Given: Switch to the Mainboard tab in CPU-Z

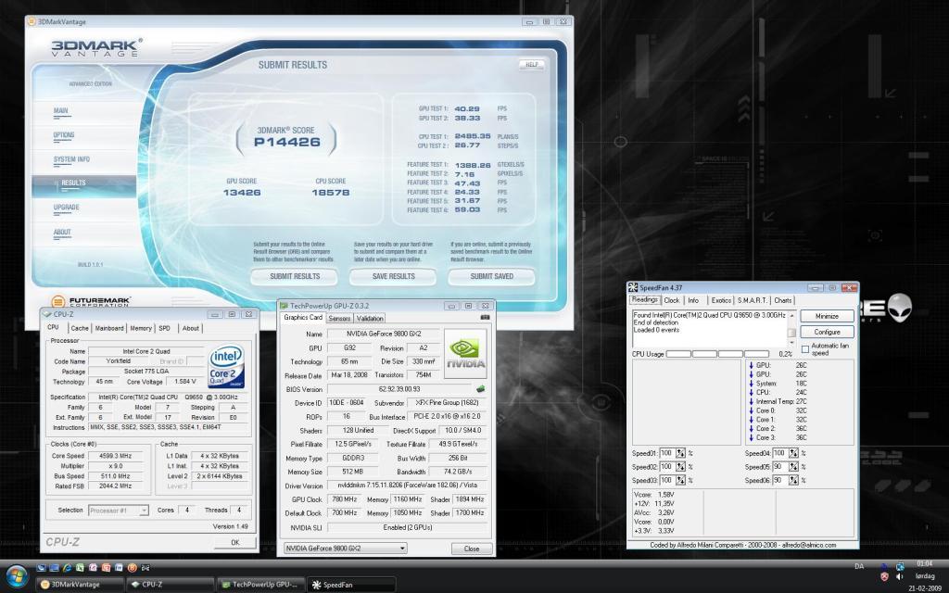Looking at the screenshot, I should click(109, 328).
